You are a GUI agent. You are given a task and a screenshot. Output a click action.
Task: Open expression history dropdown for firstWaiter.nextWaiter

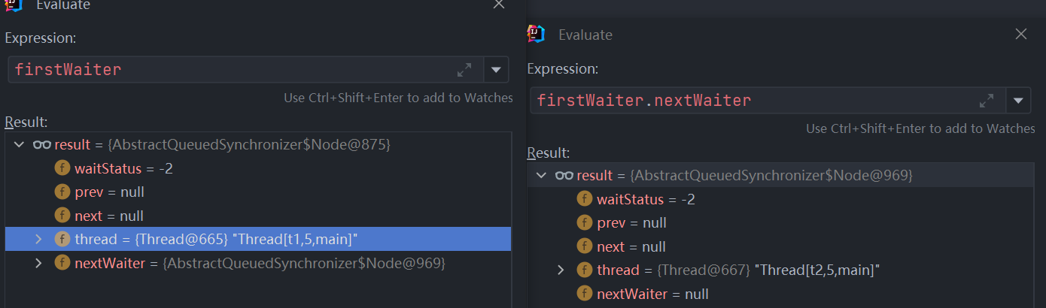(x=1018, y=101)
